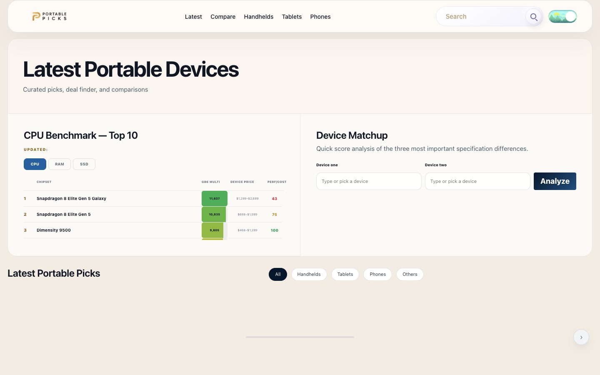
Task: Click the $688–$1,599 price cell
Action: coord(247,215)
